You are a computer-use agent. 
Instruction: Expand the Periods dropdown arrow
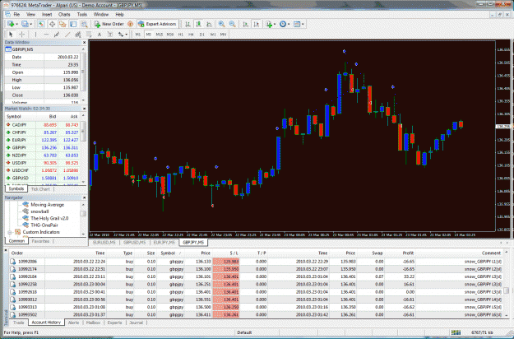click(x=289, y=24)
